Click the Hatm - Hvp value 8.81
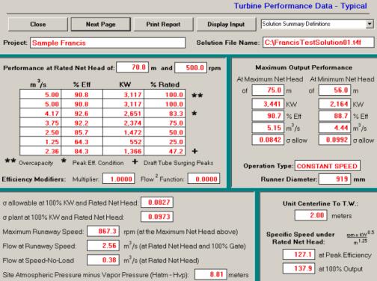377x281 pixels. 211,274
